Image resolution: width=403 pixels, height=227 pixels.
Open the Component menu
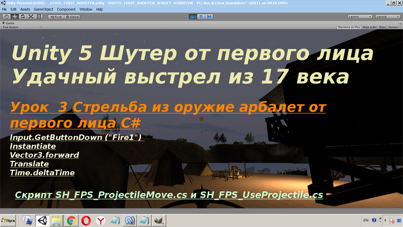(66, 9)
